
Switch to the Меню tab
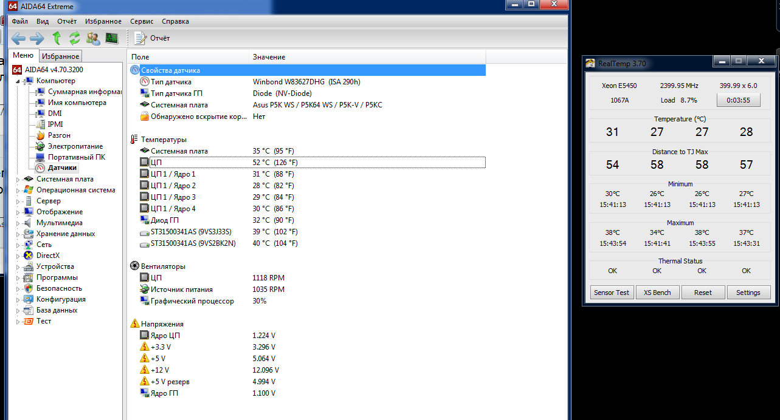(x=24, y=56)
